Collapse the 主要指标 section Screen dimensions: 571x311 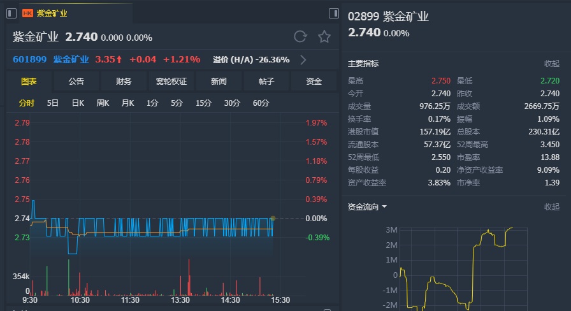tap(552, 63)
